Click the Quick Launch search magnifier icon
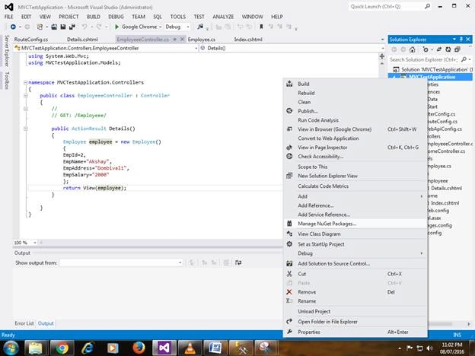Image resolution: width=475 pixels, height=356 pixels. click(428, 6)
